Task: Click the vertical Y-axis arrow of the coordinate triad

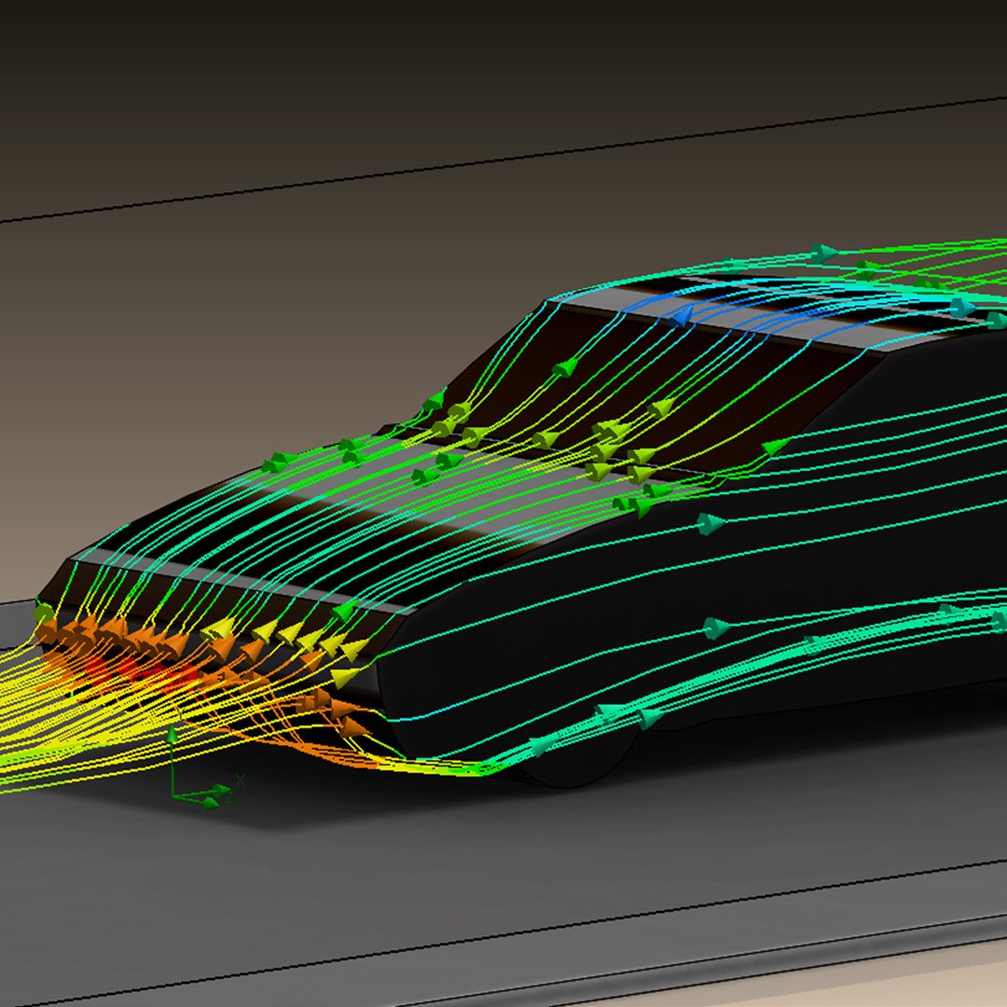Action: coord(172,737)
